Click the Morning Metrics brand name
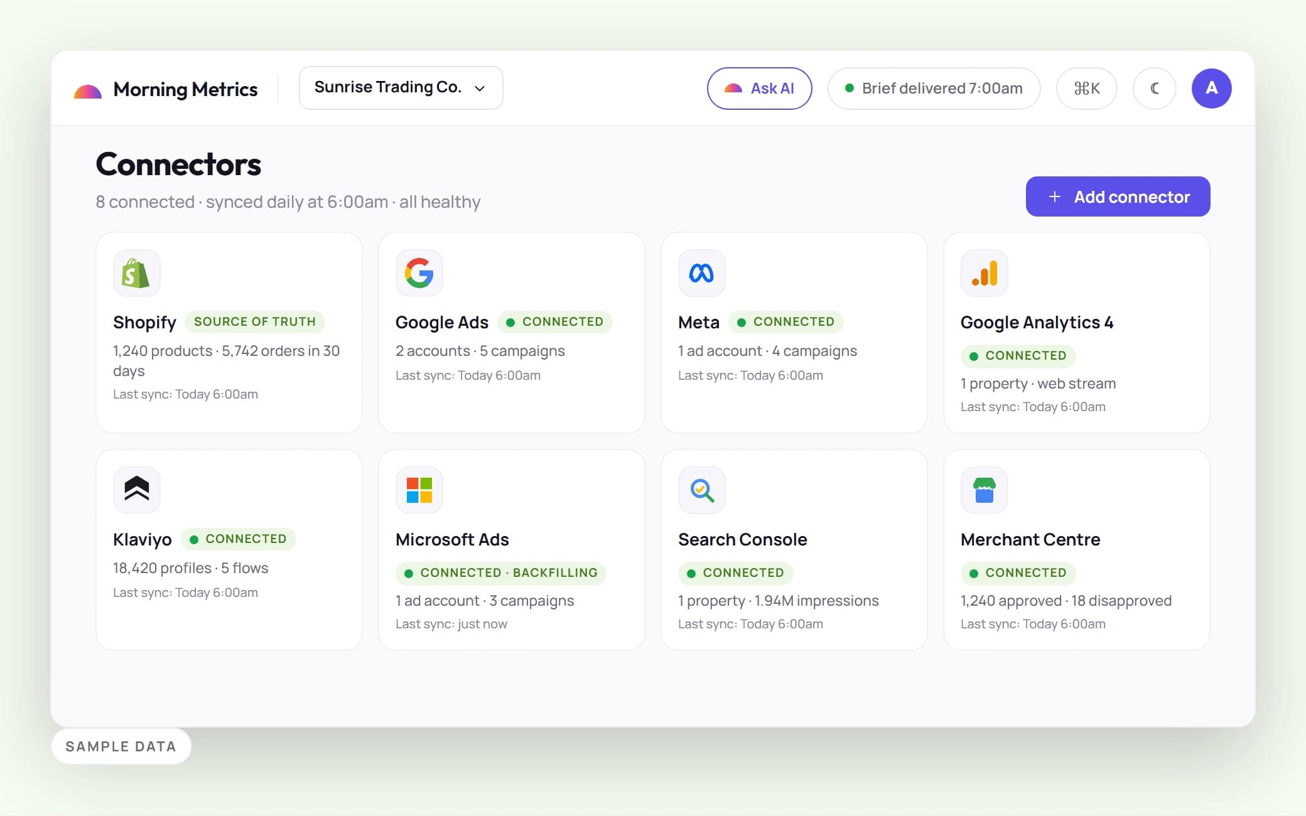 (x=185, y=89)
